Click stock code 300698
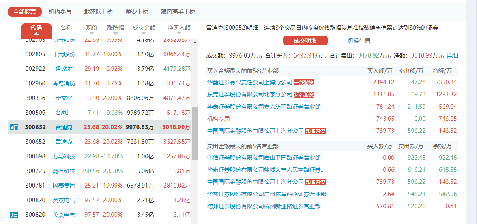477x224 pixels. pos(35,156)
